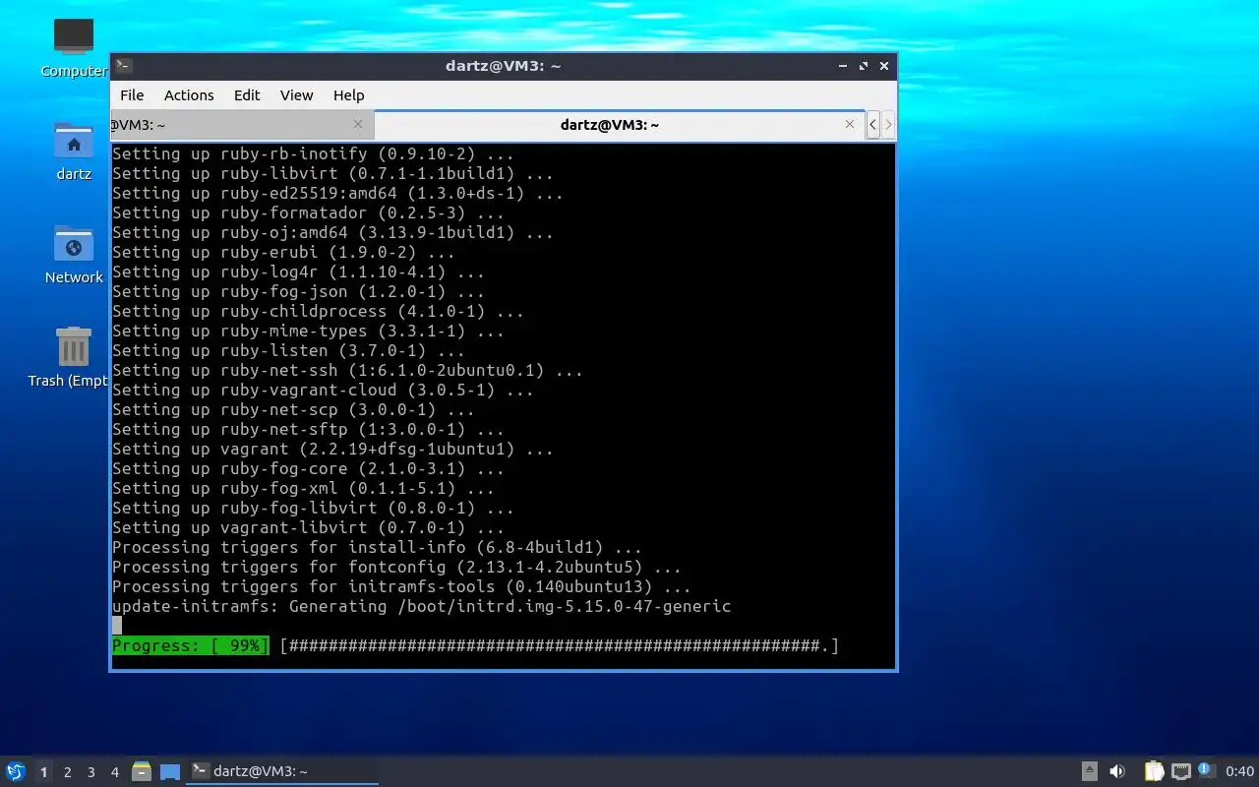Screen dimensions: 1259x787
Task: Maximize the terminal window
Action: point(864,66)
